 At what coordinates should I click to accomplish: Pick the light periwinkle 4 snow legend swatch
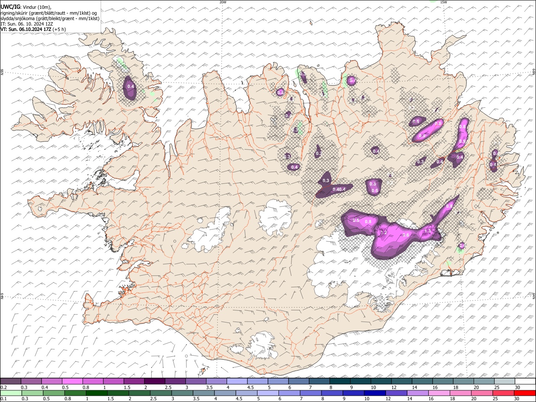click(237, 381)
